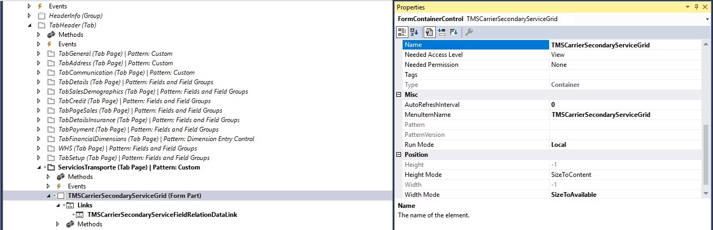Viewport: 713px width, 230px height.
Task: Click the ServiciosTransporte folder icon
Action: click(x=51, y=167)
